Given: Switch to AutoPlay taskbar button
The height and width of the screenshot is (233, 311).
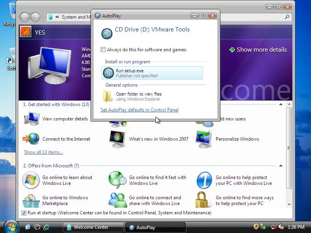Looking at the screenshot, I should (155, 227).
